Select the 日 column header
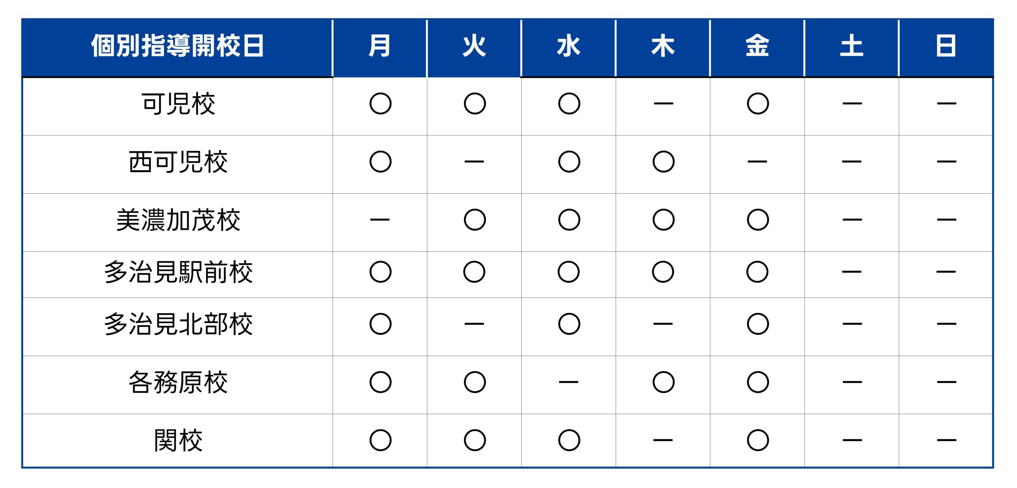Image resolution: width=1017 pixels, height=488 pixels. point(945,46)
